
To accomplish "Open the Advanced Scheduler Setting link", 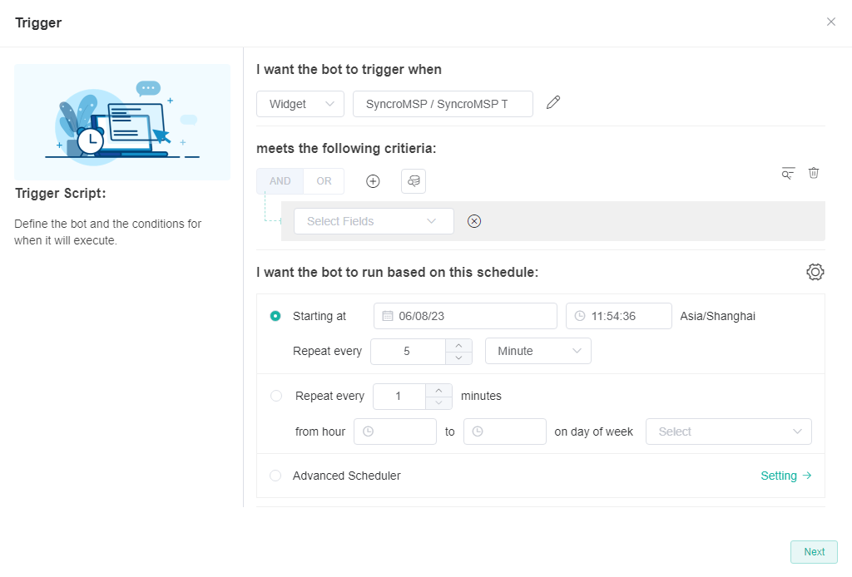I will (785, 476).
